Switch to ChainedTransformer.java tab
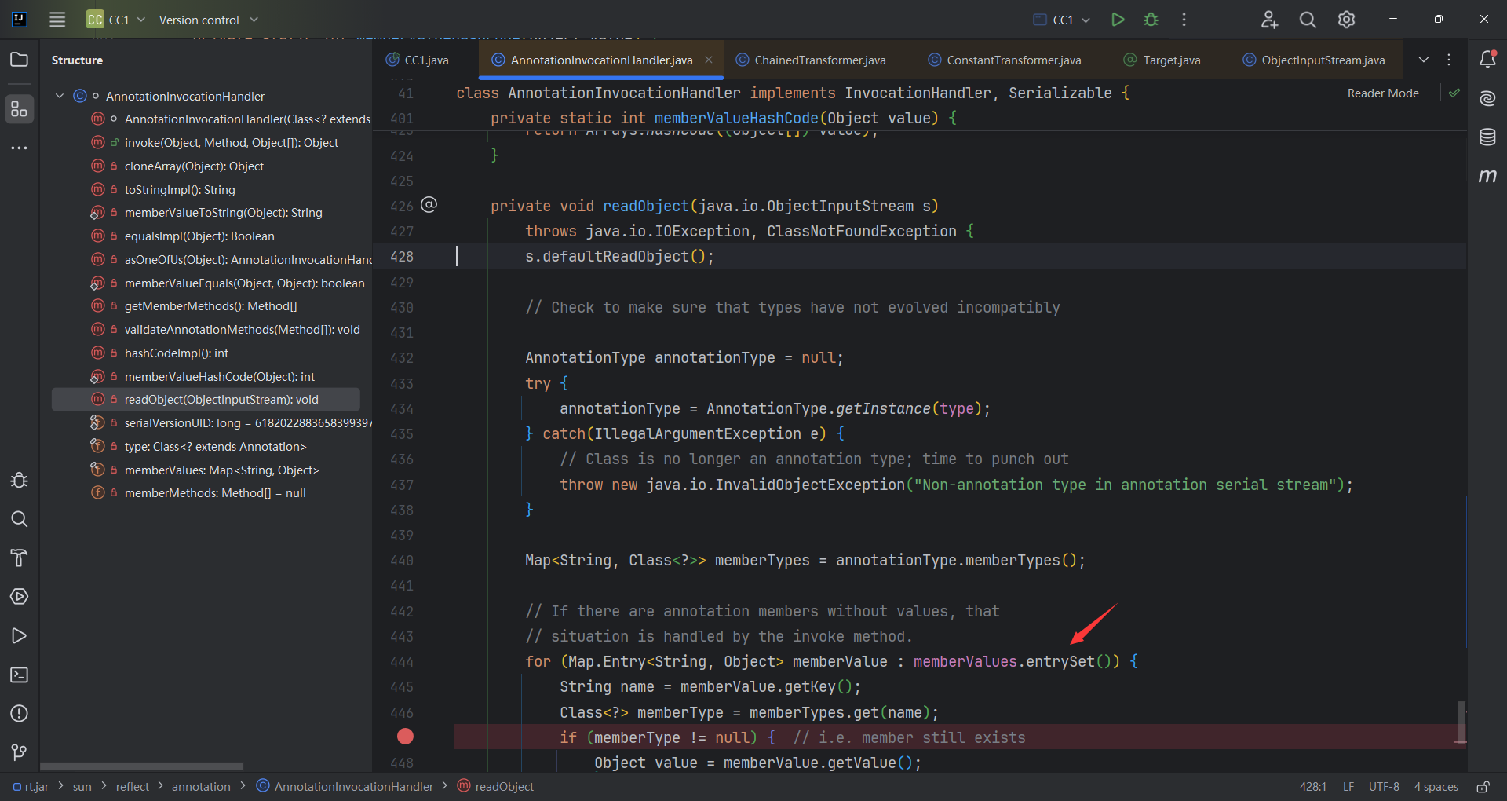The height and width of the screenshot is (801, 1507). pos(810,60)
